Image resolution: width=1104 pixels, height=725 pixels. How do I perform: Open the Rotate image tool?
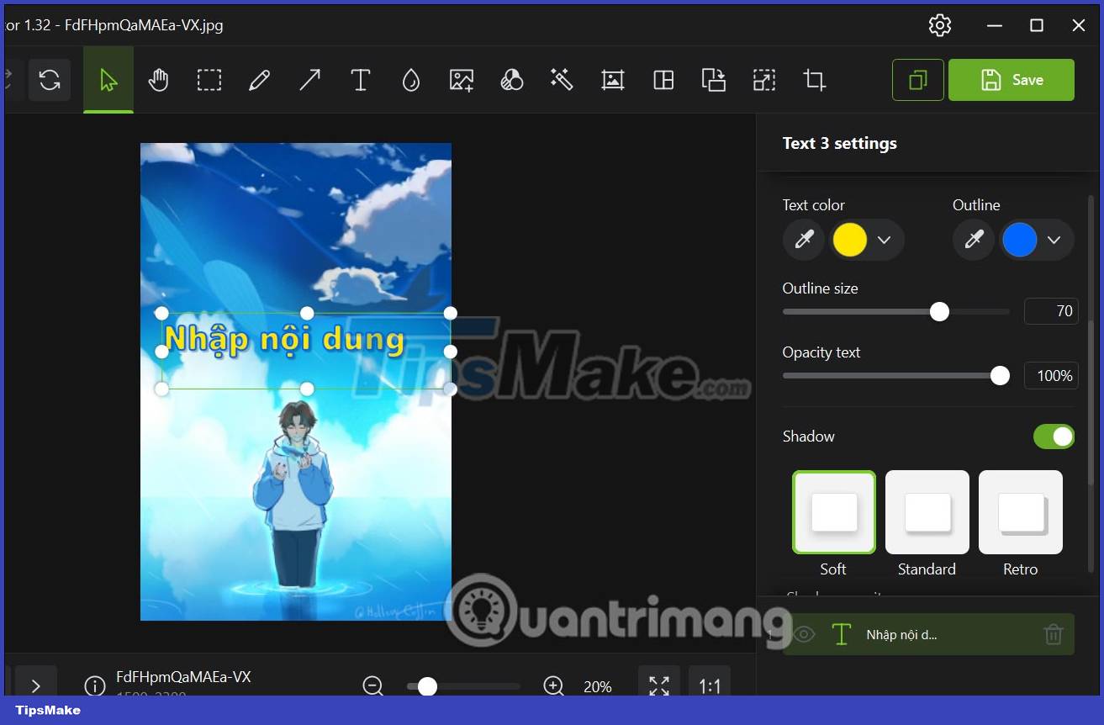click(50, 80)
